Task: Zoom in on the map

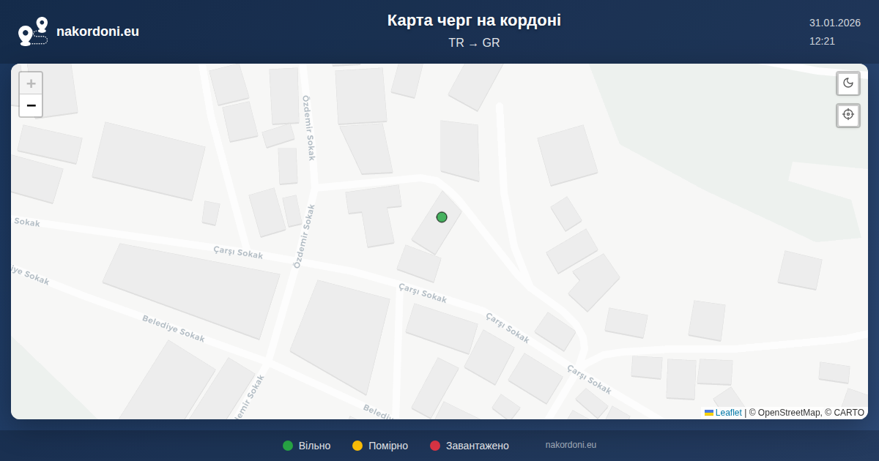Action: click(31, 83)
